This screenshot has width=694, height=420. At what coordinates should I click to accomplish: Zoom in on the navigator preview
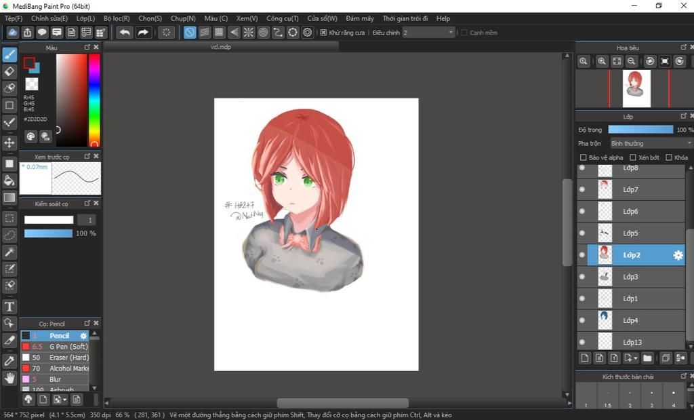602,62
